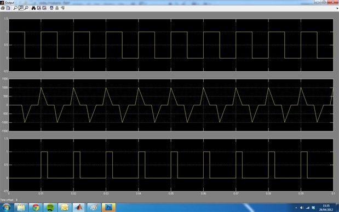The height and width of the screenshot is (212, 339).
Task: Launch Chrome from the taskbar
Action: coord(36,208)
